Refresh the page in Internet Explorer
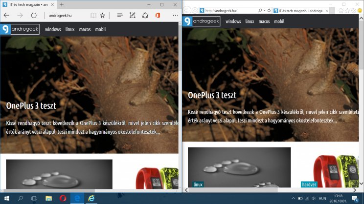364x204 pixels. point(269,10)
